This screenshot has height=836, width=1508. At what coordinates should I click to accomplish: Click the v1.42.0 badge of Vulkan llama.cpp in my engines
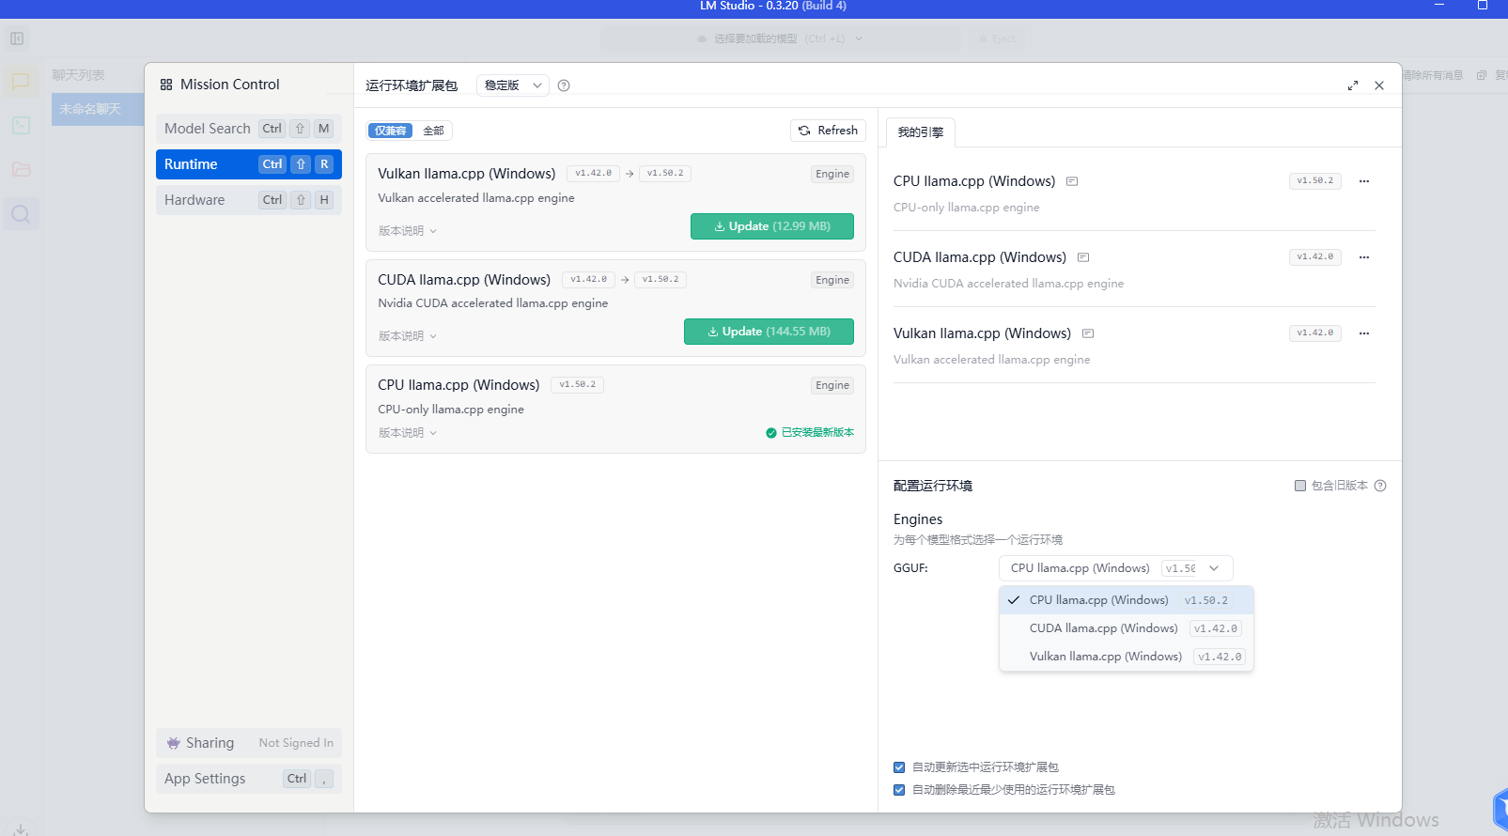pyautogui.click(x=1315, y=333)
